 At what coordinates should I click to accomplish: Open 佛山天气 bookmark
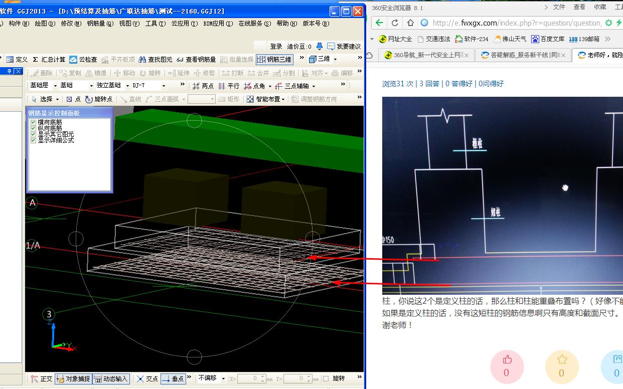tap(510, 39)
